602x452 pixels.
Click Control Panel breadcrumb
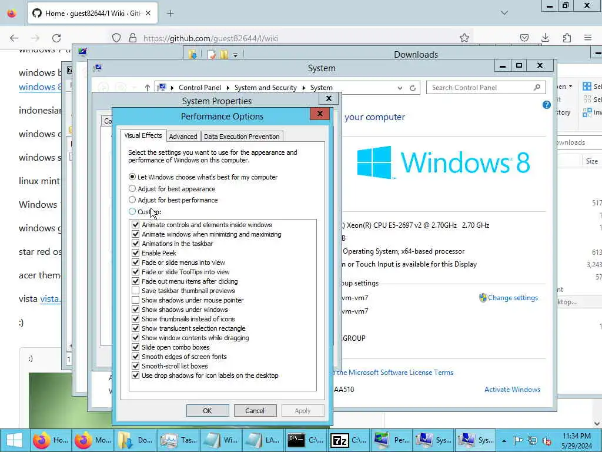[200, 88]
